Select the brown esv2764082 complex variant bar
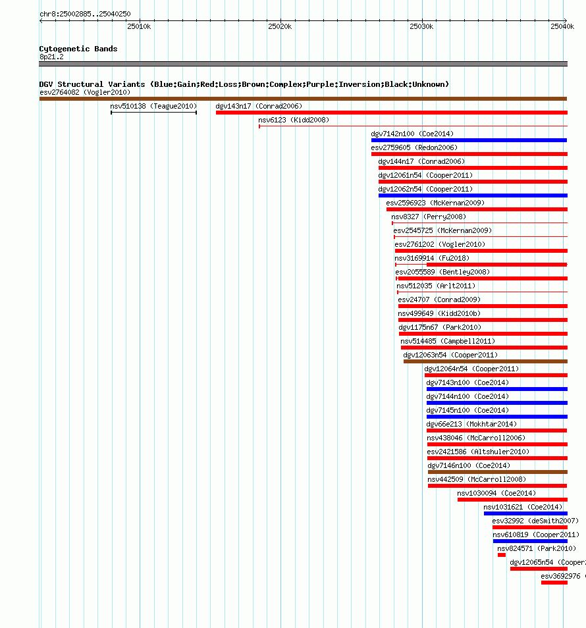The image size is (586, 628). pyautogui.click(x=304, y=99)
